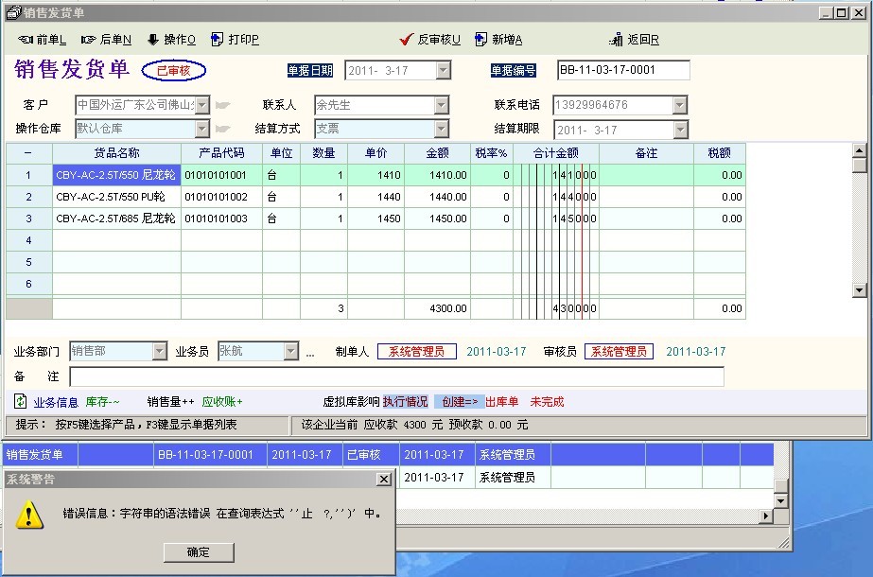Click the 打印 print icon

point(217,40)
